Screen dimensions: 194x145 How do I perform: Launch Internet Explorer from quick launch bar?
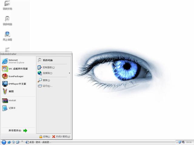pyautogui.click(x=9, y=142)
